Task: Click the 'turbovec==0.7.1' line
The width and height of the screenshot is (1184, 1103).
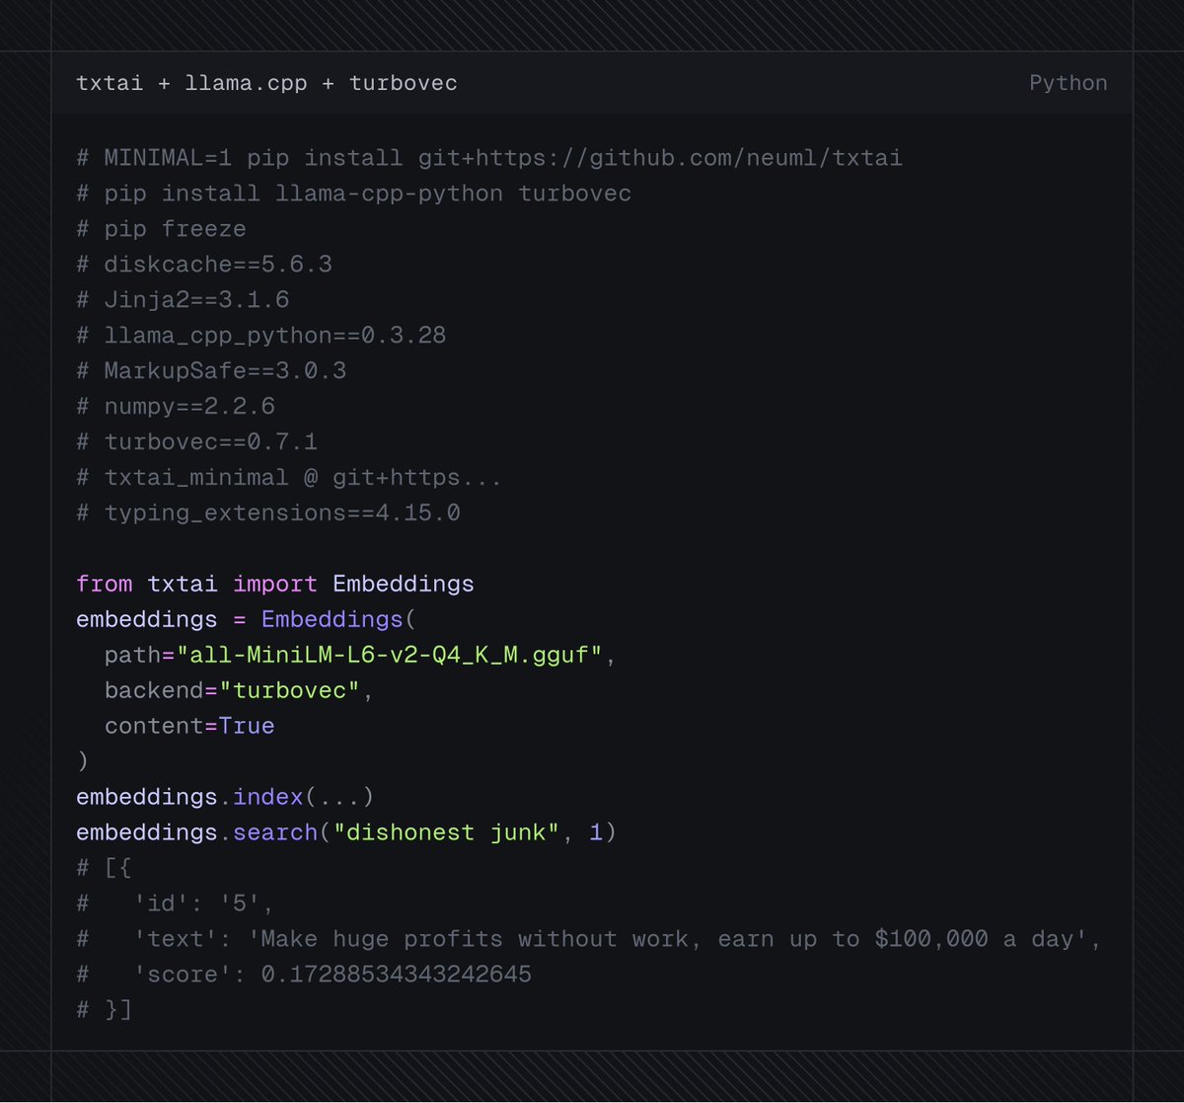Action: 196,442
